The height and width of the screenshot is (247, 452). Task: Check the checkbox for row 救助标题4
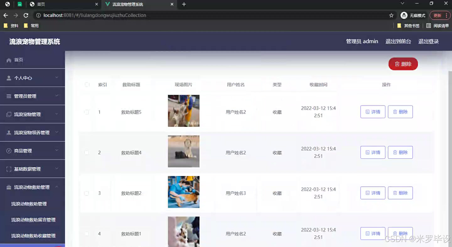[x=87, y=153]
